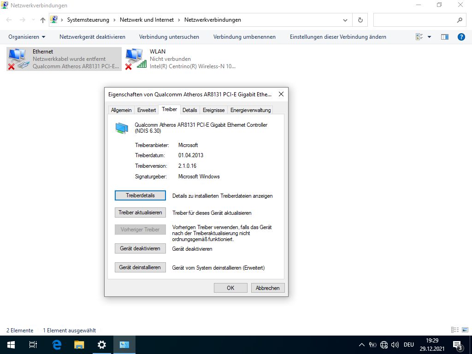Click the battery tray icon
The height and width of the screenshot is (354, 472).
coord(372,345)
